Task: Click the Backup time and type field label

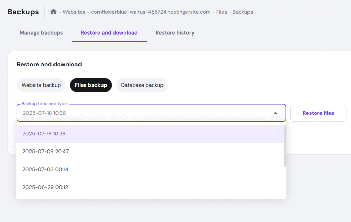Action: pos(44,104)
